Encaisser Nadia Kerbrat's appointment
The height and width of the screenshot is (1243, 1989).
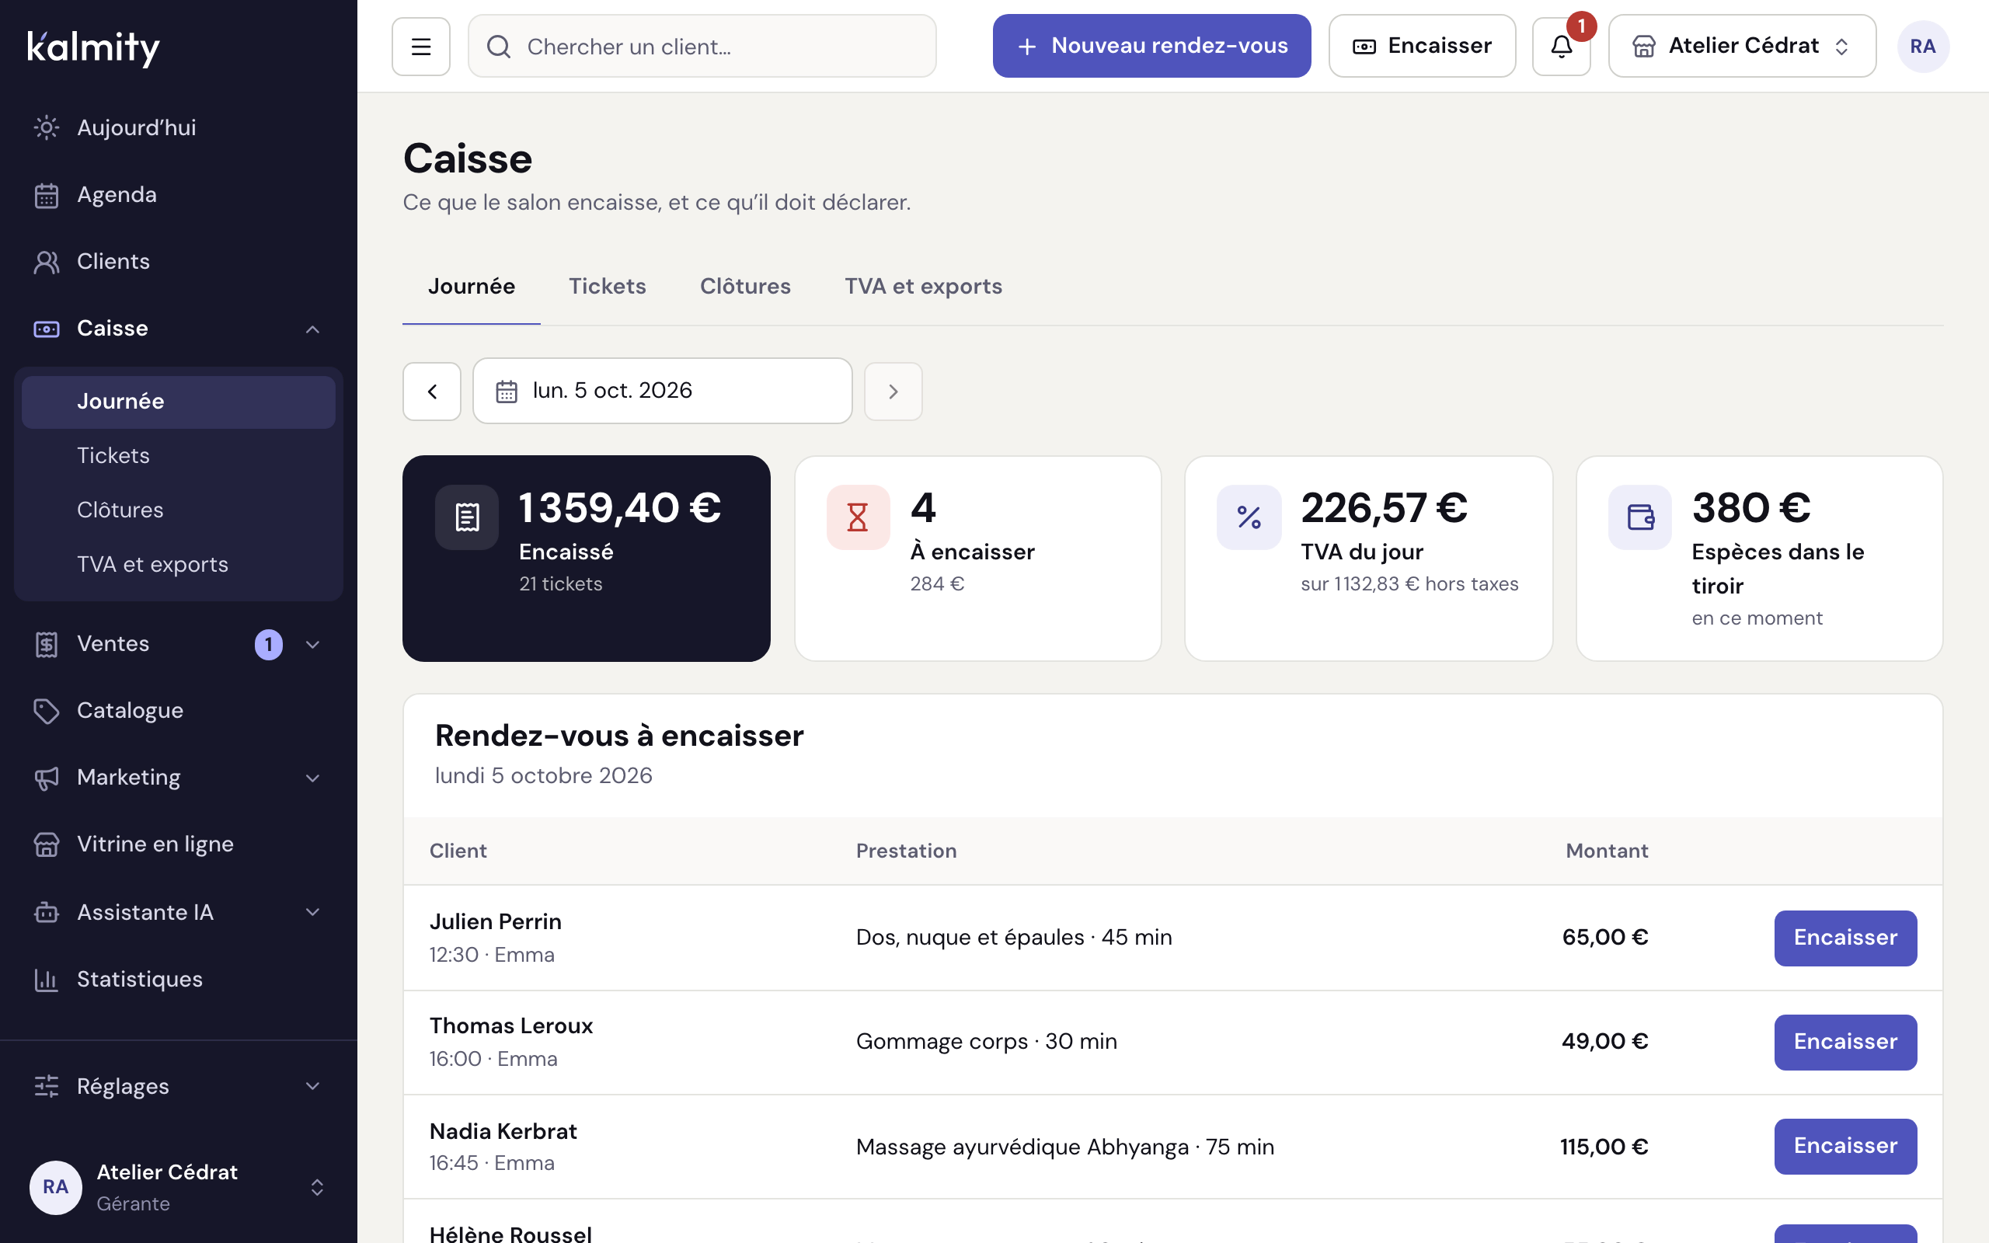click(1845, 1146)
